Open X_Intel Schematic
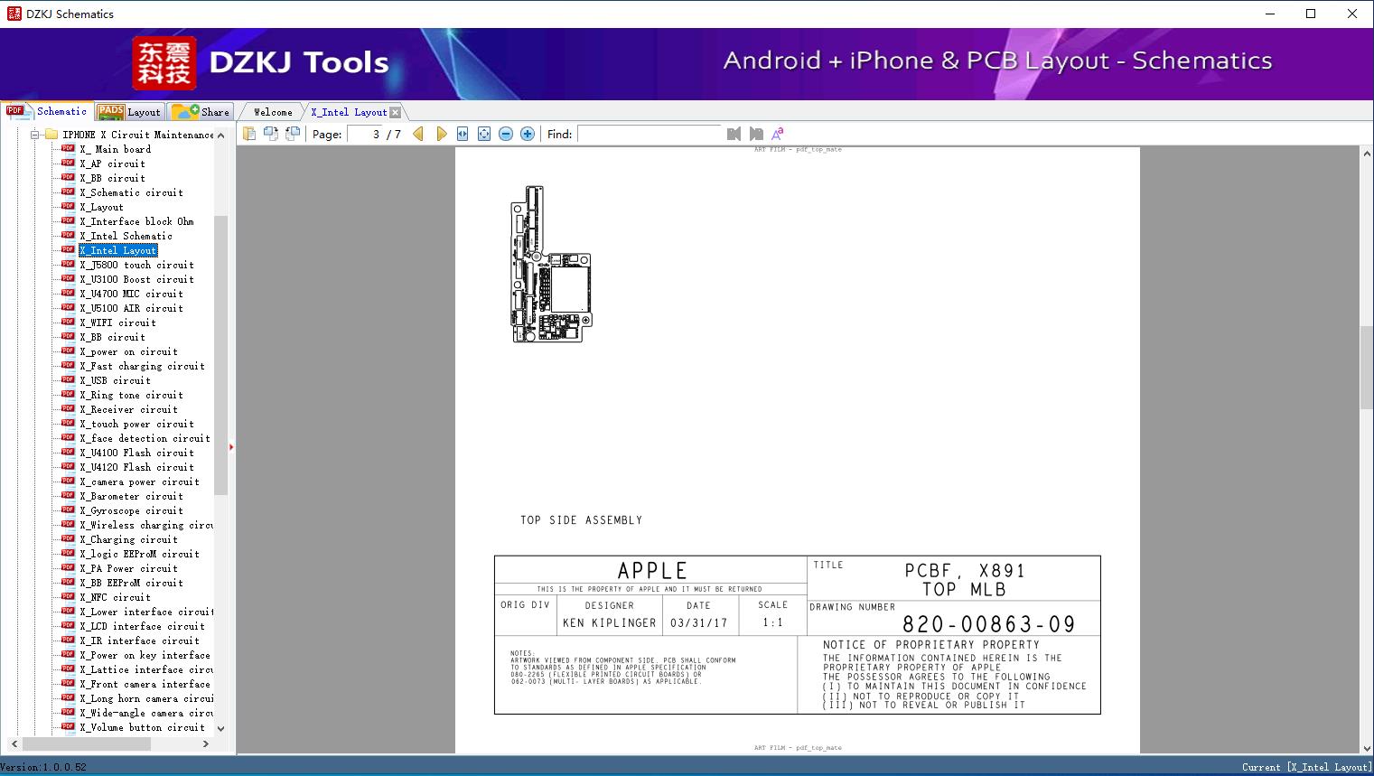Viewport: 1374px width, 776px height. 126,236
